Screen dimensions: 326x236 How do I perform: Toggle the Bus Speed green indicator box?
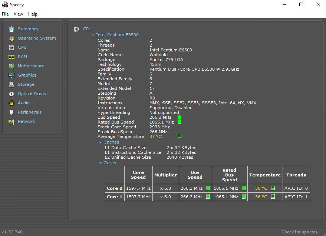click(x=180, y=117)
